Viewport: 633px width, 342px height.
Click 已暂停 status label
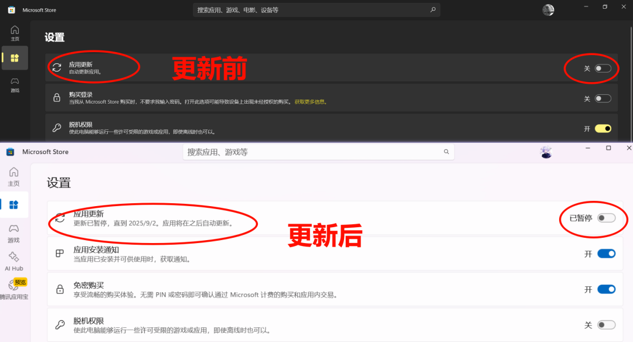tap(580, 218)
